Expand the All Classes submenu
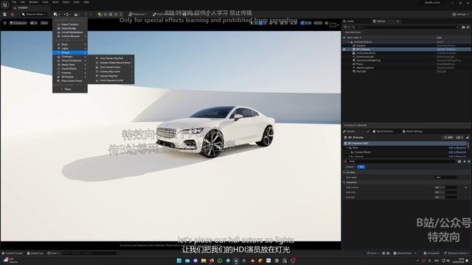The height and width of the screenshot is (265, 472). tap(70, 77)
